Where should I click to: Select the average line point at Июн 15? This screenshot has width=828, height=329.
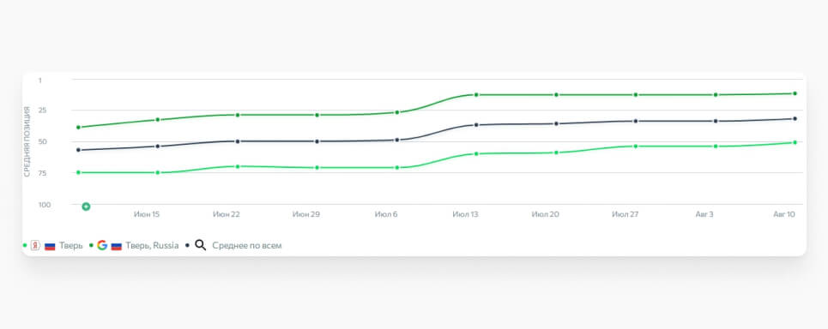tap(157, 146)
